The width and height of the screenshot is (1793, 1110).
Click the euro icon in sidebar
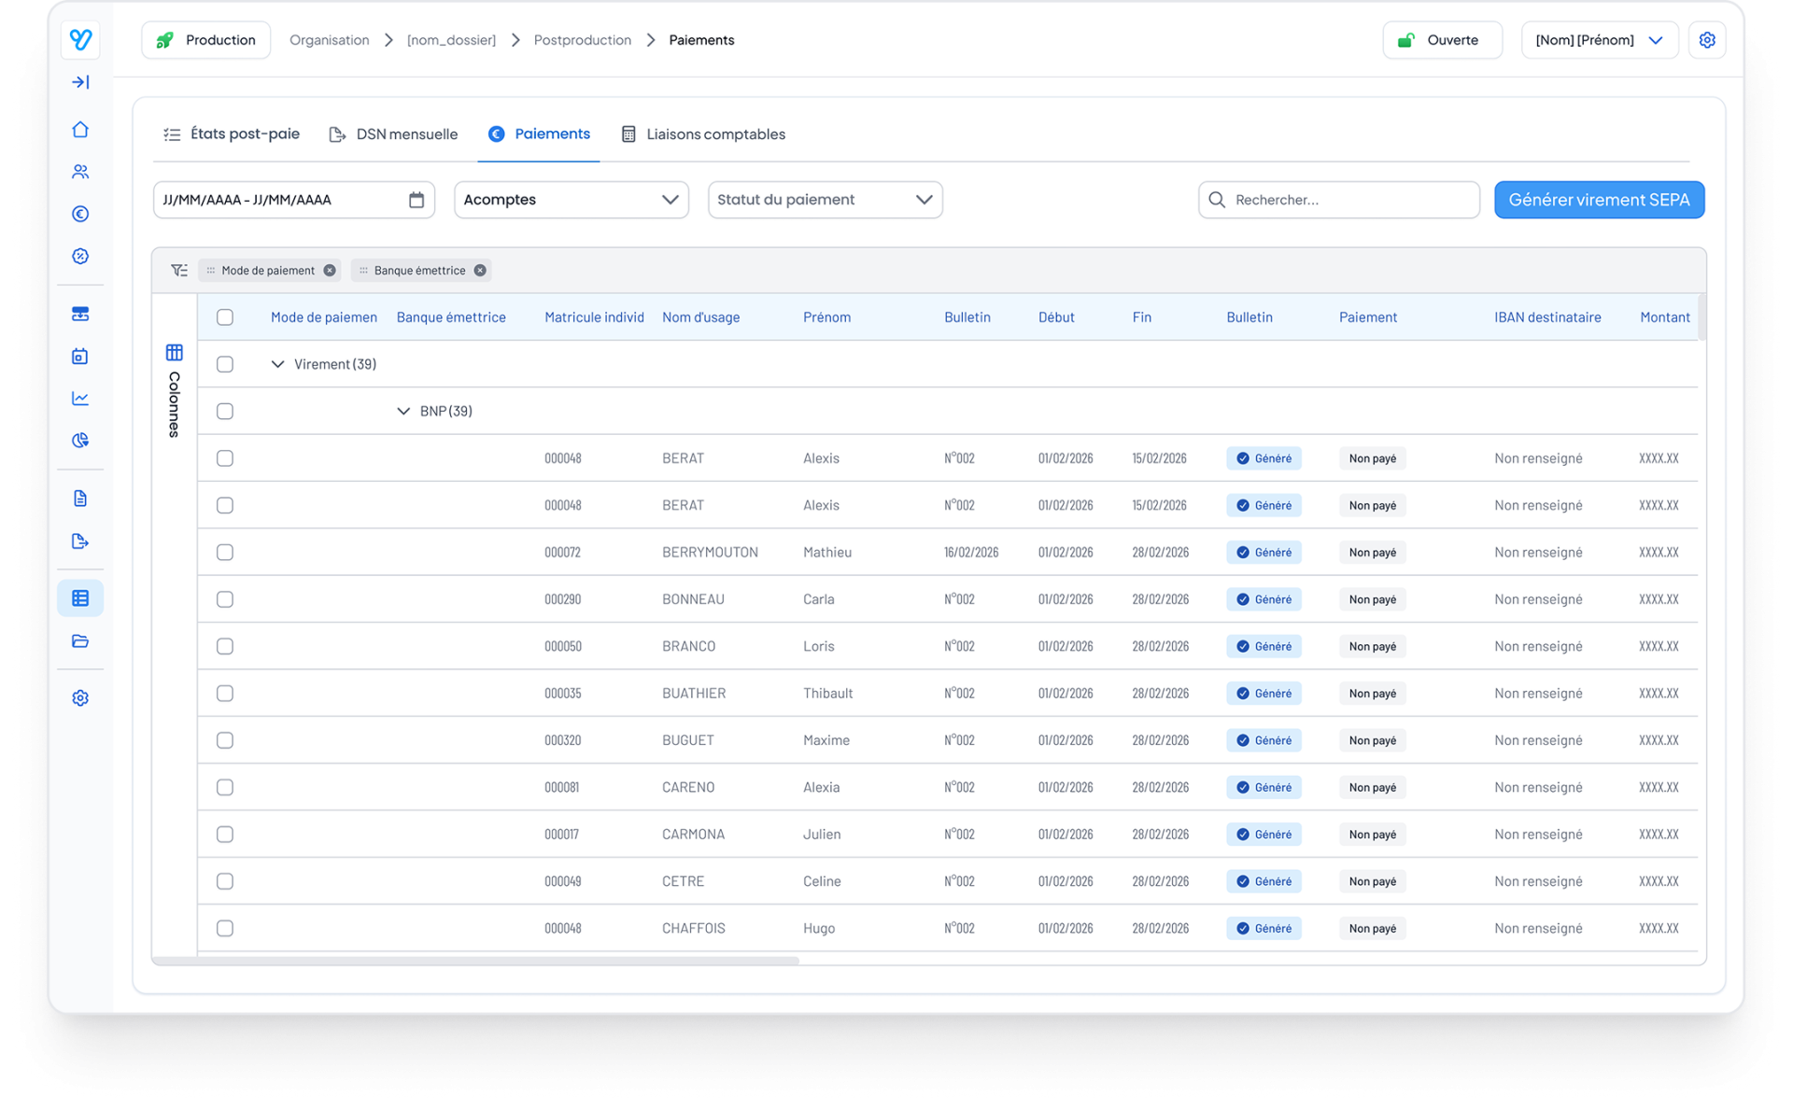(80, 214)
